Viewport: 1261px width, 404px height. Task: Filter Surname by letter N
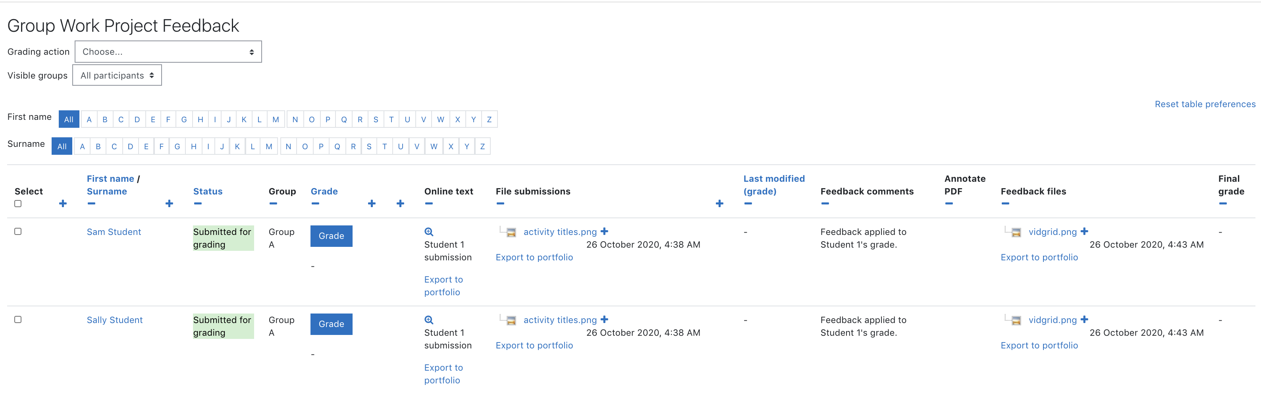[288, 146]
